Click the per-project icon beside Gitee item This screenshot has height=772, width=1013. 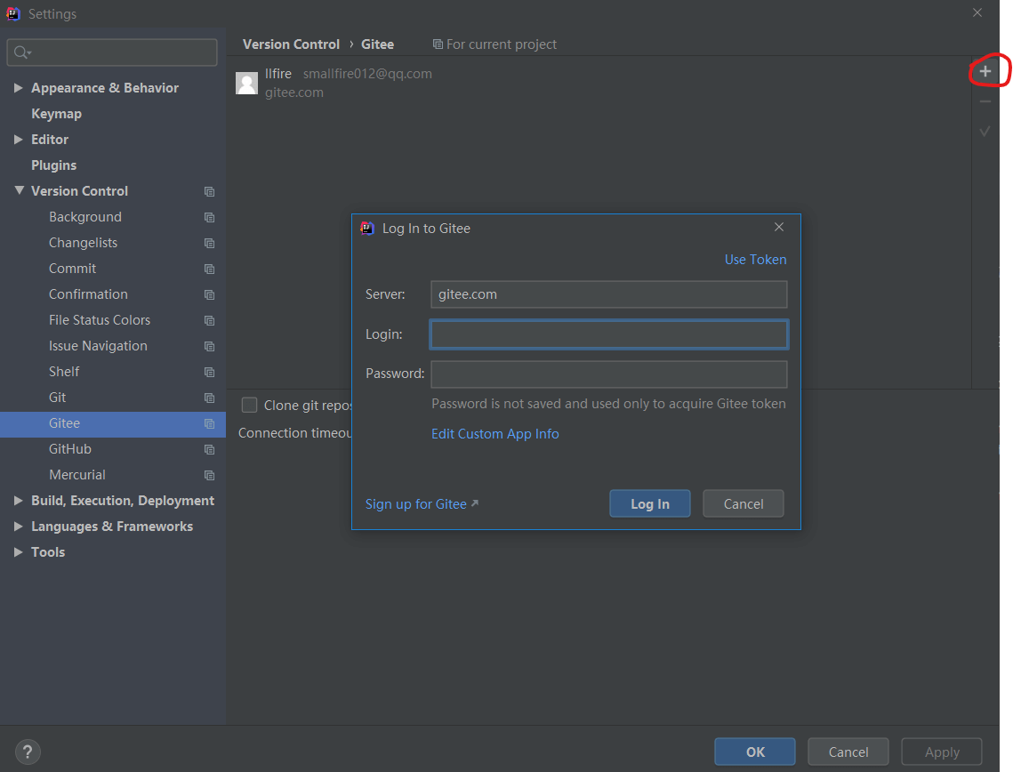[x=209, y=424]
